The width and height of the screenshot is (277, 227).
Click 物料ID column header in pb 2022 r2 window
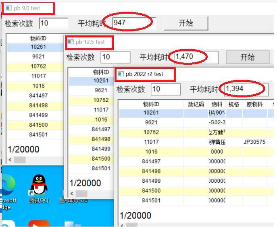tap(151, 104)
